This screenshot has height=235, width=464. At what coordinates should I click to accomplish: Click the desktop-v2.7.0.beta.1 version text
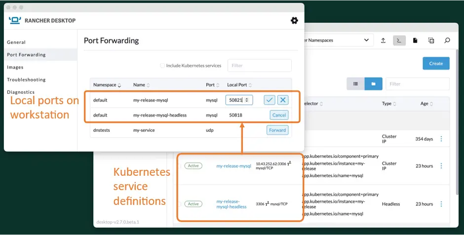(118, 222)
